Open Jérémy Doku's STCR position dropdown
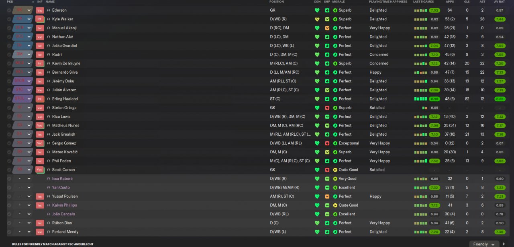 22,81
